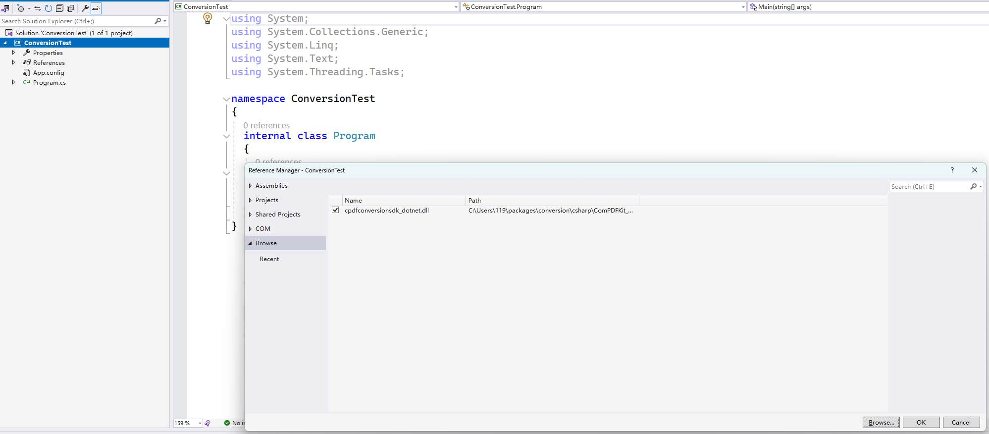Click the Show All Files icon

click(x=70, y=8)
